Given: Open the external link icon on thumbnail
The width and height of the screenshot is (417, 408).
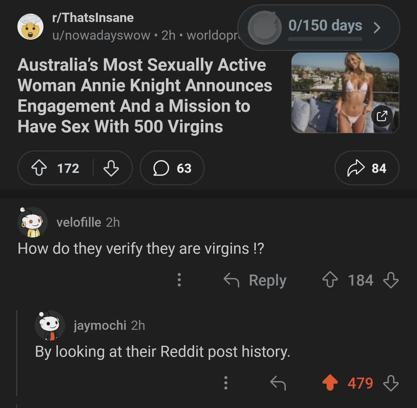Looking at the screenshot, I should click(382, 116).
